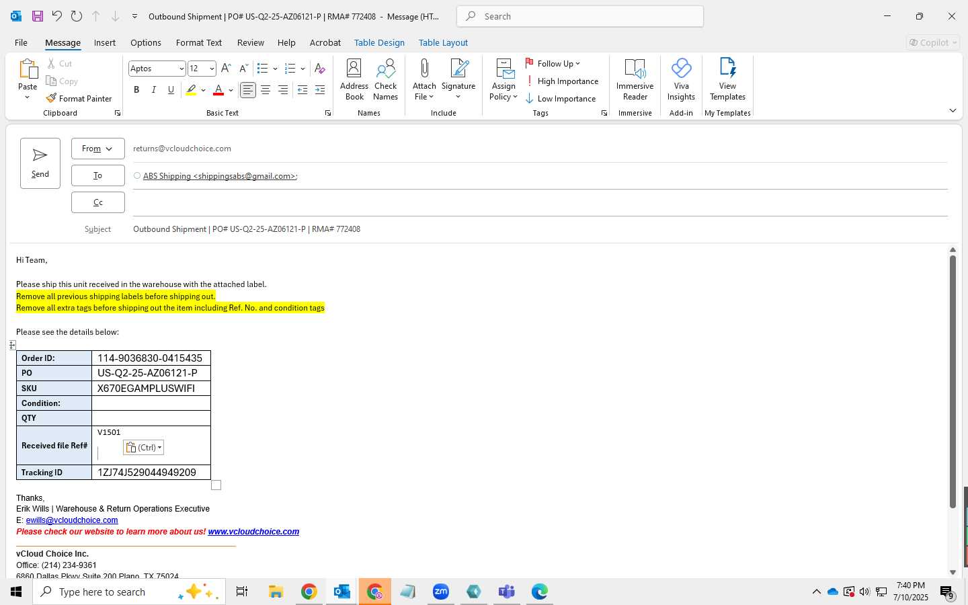This screenshot has height=605, width=968.
Task: Align text left
Action: (248, 90)
